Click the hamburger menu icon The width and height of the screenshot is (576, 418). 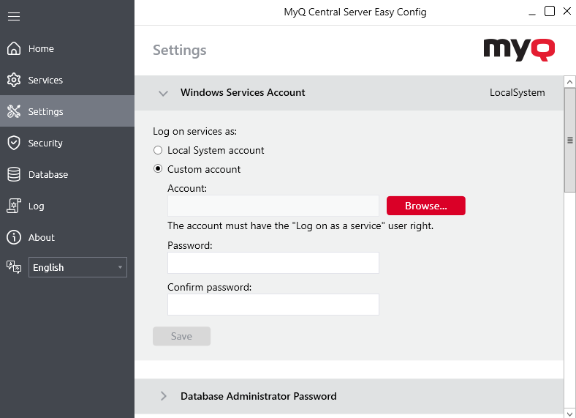(x=14, y=16)
